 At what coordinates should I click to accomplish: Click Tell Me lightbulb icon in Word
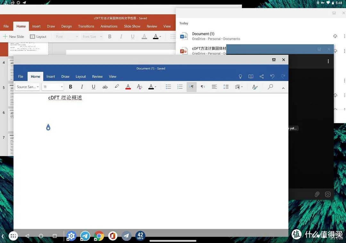click(x=240, y=77)
